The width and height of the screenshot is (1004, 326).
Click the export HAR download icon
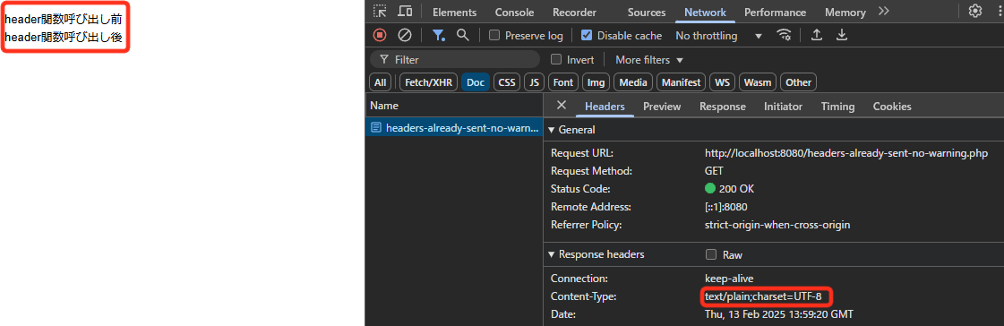pyautogui.click(x=842, y=35)
